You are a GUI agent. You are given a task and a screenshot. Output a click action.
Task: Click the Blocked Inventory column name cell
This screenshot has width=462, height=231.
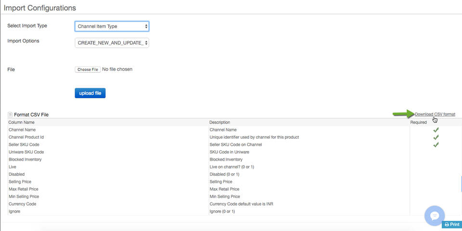[25, 159]
